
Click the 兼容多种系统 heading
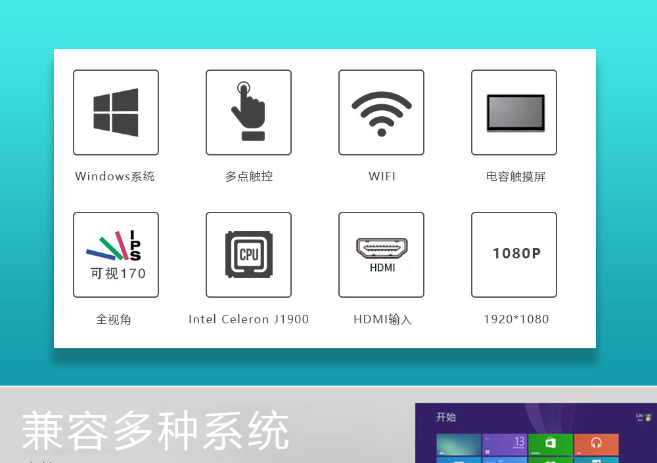156,431
